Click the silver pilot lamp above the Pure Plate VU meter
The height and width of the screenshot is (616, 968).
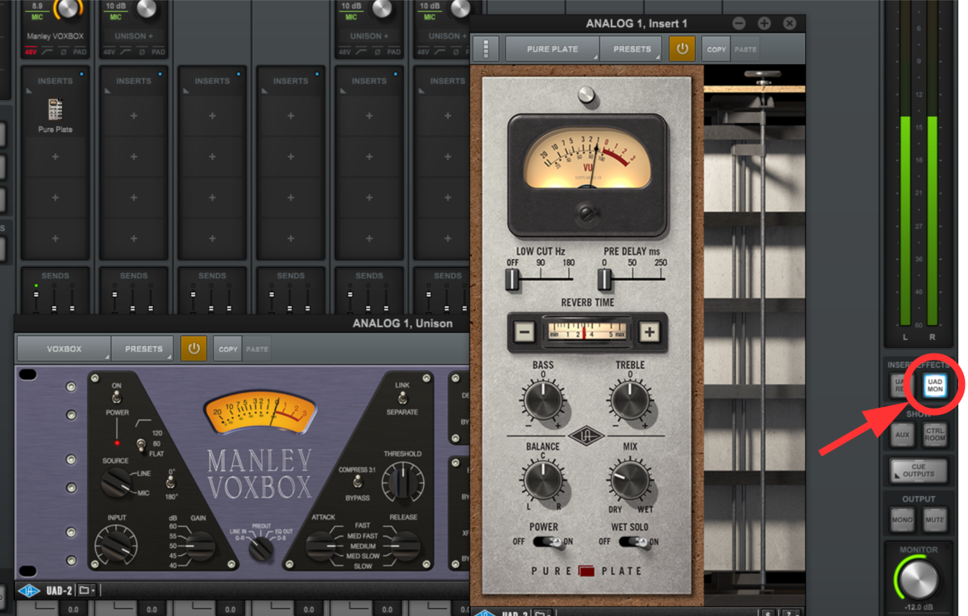(586, 95)
